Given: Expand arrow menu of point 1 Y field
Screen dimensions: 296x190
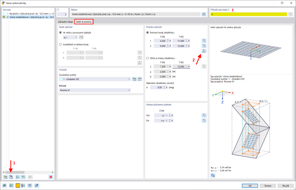Looking at the screenshot, I should point(189,41).
